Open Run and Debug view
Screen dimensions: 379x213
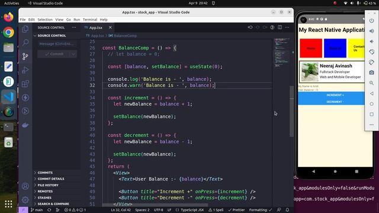[x=25, y=70]
